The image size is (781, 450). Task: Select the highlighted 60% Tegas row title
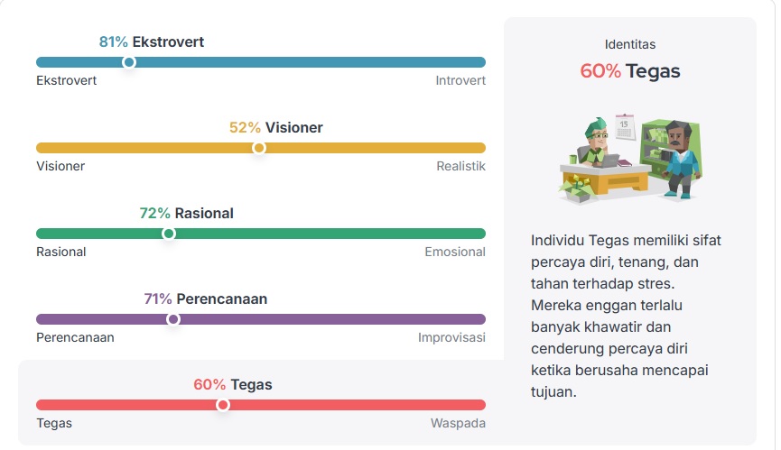pos(232,384)
